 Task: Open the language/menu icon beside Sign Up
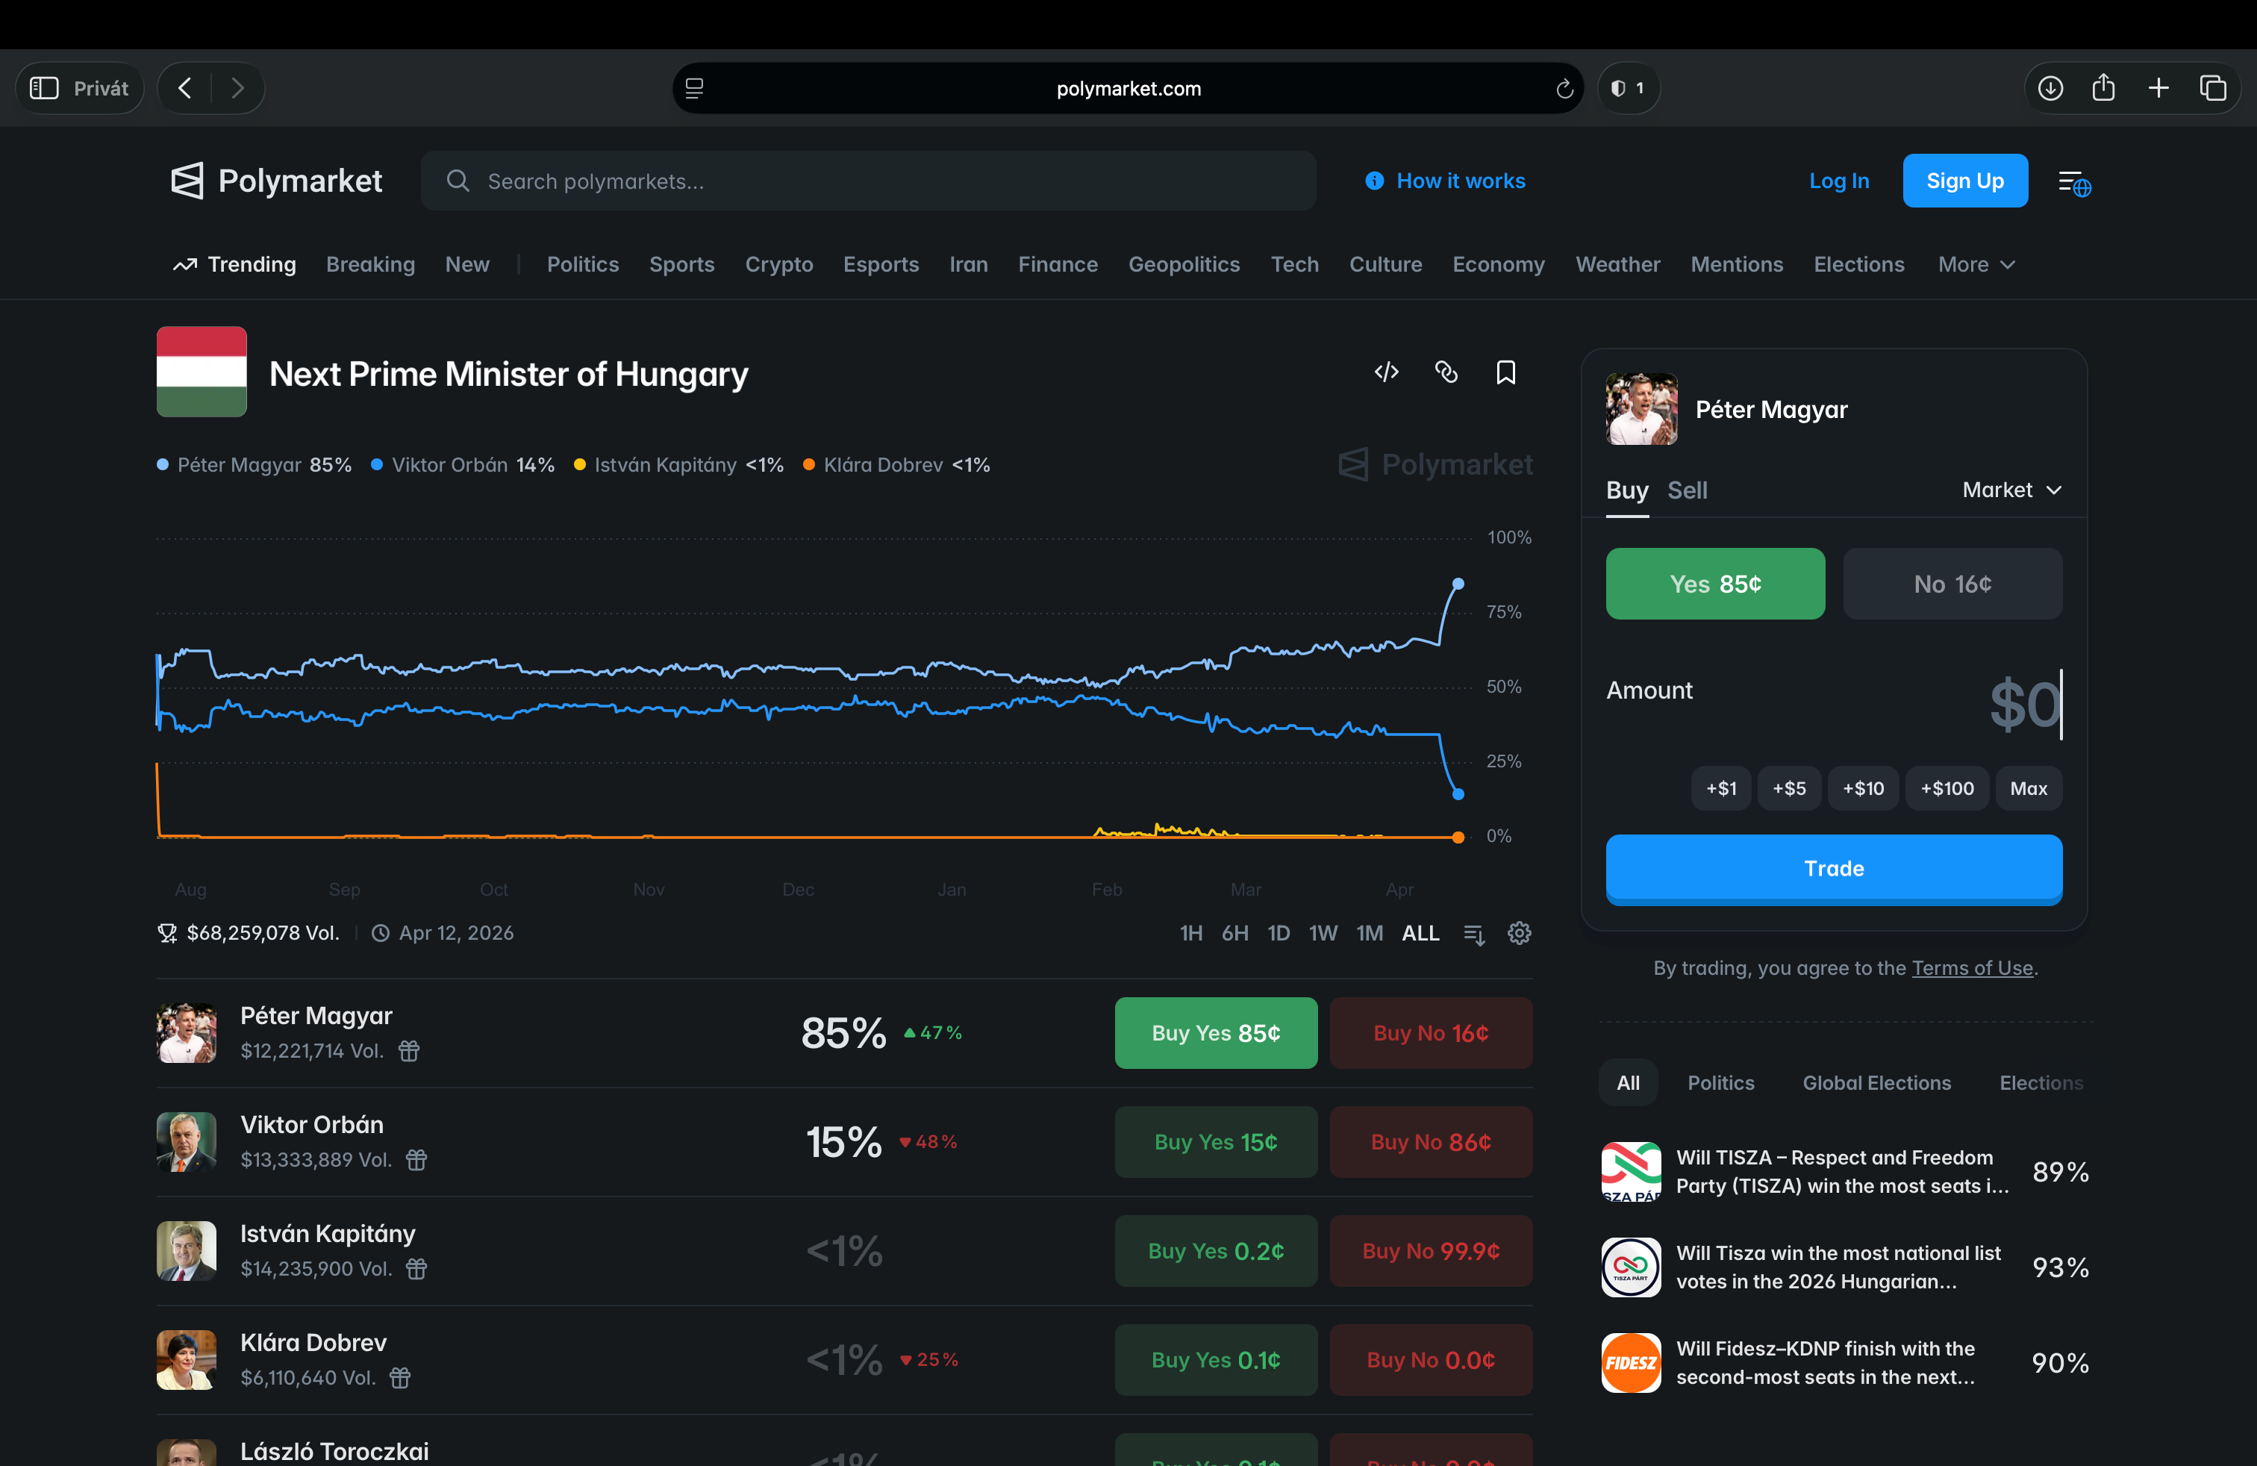pos(2073,182)
